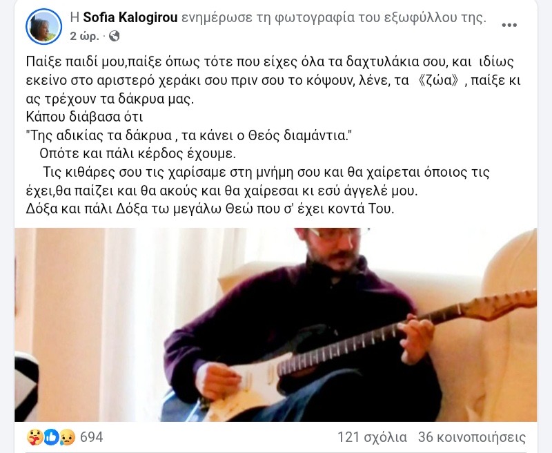Click the care hug reaction emoji
This screenshot has width=552, height=453.
click(x=35, y=437)
